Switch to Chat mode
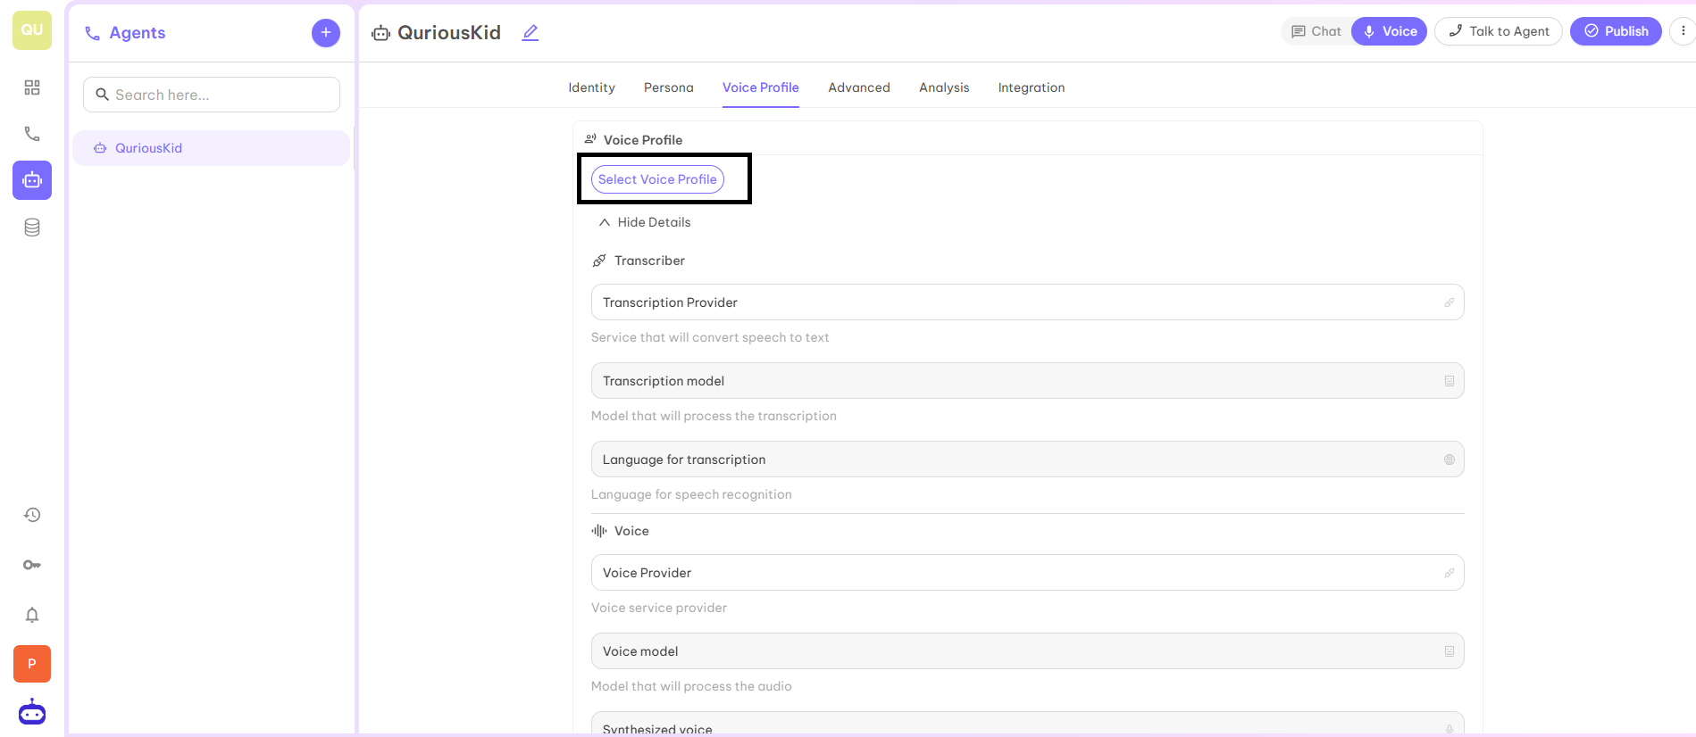 point(1316,31)
